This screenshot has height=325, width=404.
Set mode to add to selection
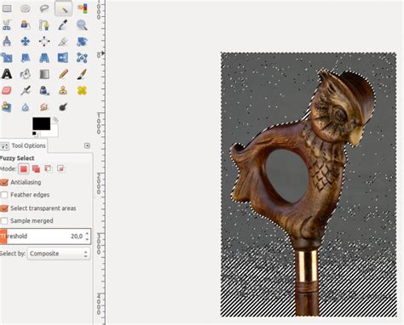36,169
